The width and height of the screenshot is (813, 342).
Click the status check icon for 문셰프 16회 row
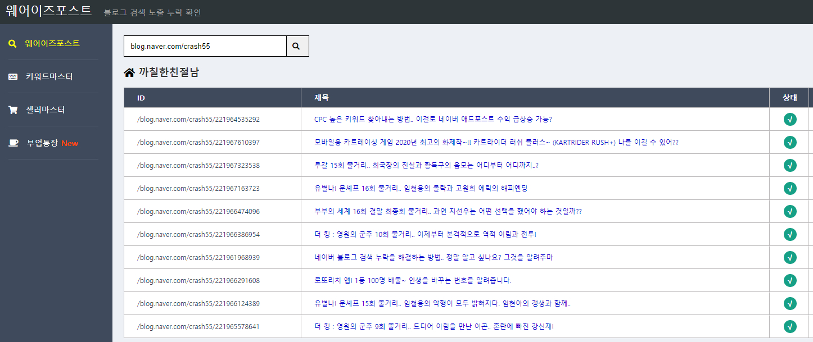[x=790, y=188]
